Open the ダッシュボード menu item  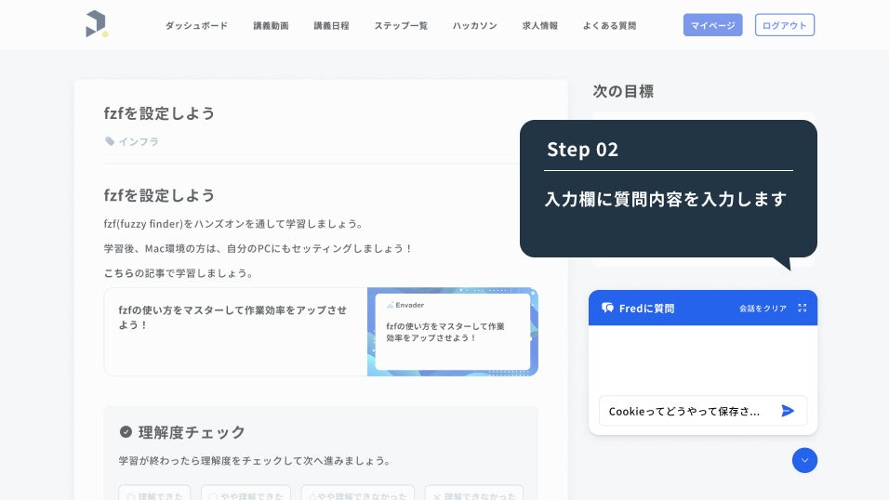click(196, 25)
